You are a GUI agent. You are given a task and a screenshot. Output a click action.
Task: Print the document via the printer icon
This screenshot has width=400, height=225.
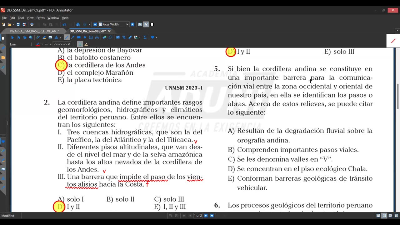(x=32, y=24)
